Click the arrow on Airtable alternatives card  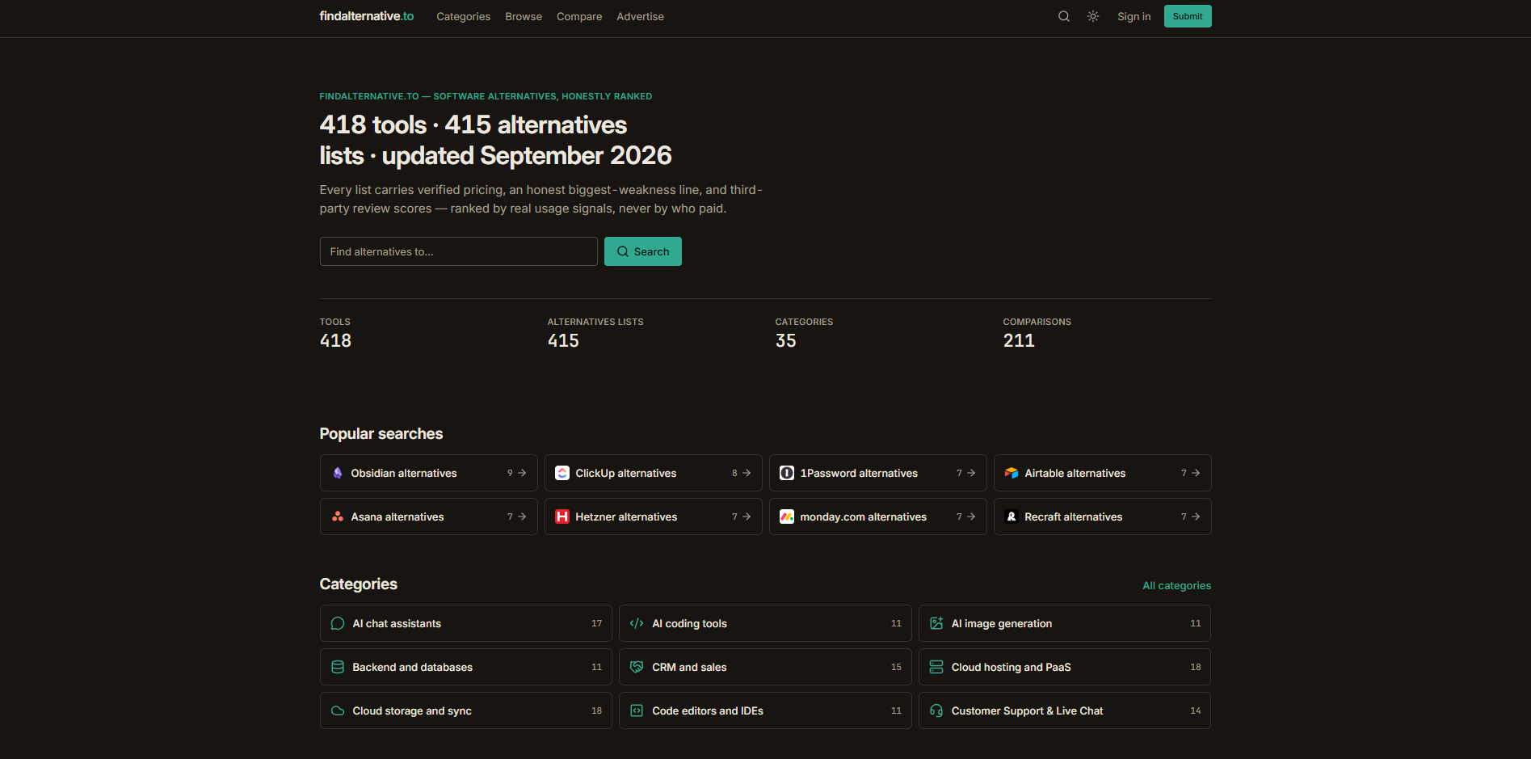click(1196, 473)
